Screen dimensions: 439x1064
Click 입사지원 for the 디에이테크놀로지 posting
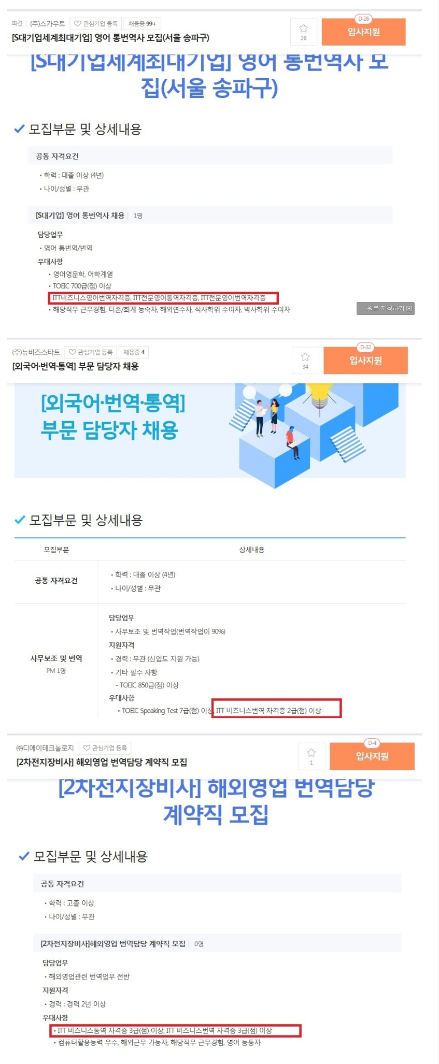coord(372,756)
